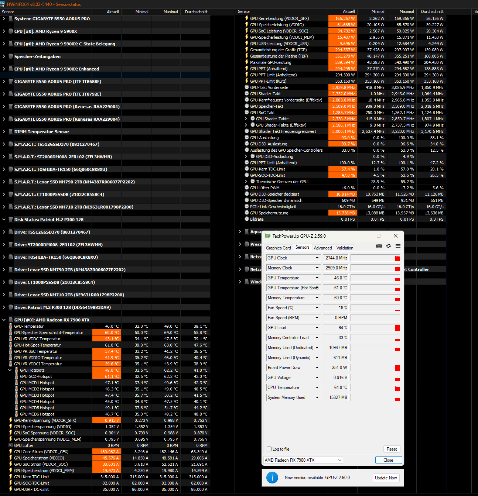Viewport: 478px width, 496px height.
Task: Click the blue info icon in the update banner
Action: point(272,478)
